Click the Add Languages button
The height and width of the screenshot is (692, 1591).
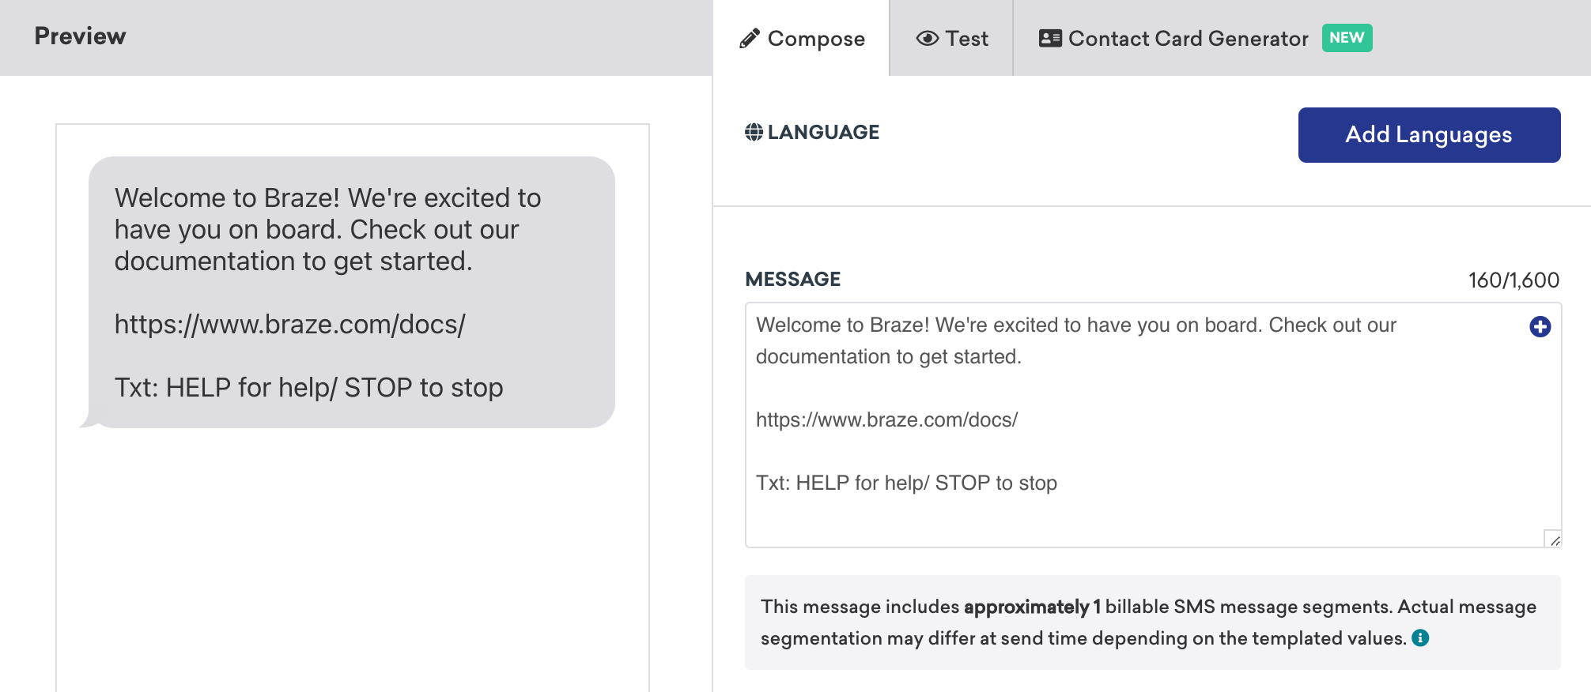(x=1429, y=135)
